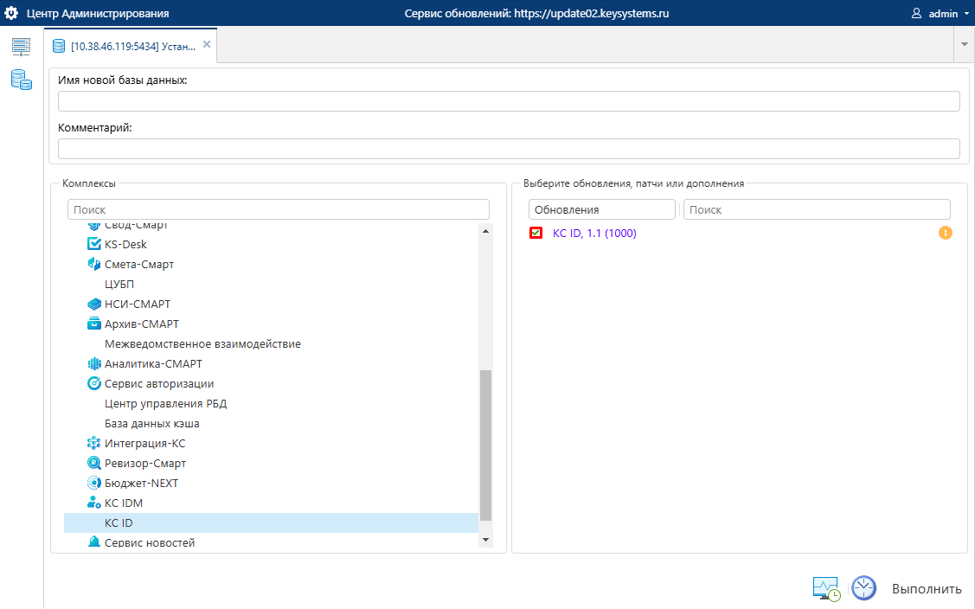Screen dimensions: 975x609
Task: Open the databases sidebar icon
Action: [21, 80]
